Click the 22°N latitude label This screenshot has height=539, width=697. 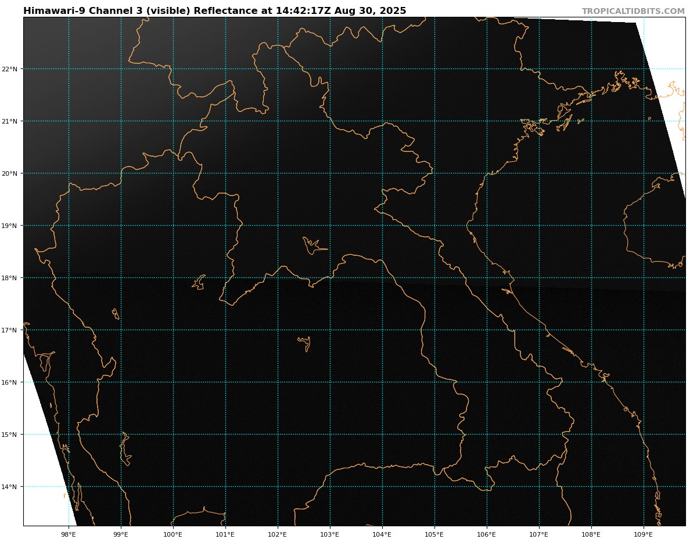coord(10,69)
